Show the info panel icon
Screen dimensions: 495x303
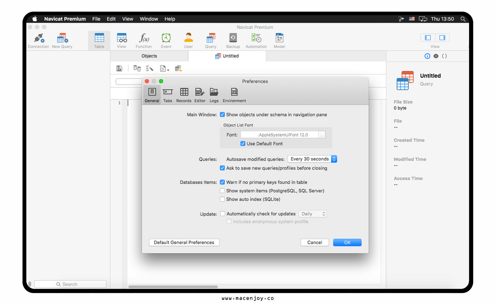click(x=427, y=56)
